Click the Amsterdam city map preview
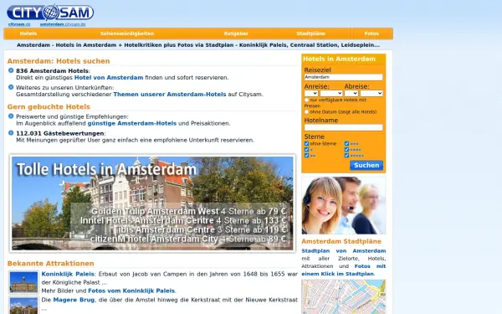 coord(344,296)
